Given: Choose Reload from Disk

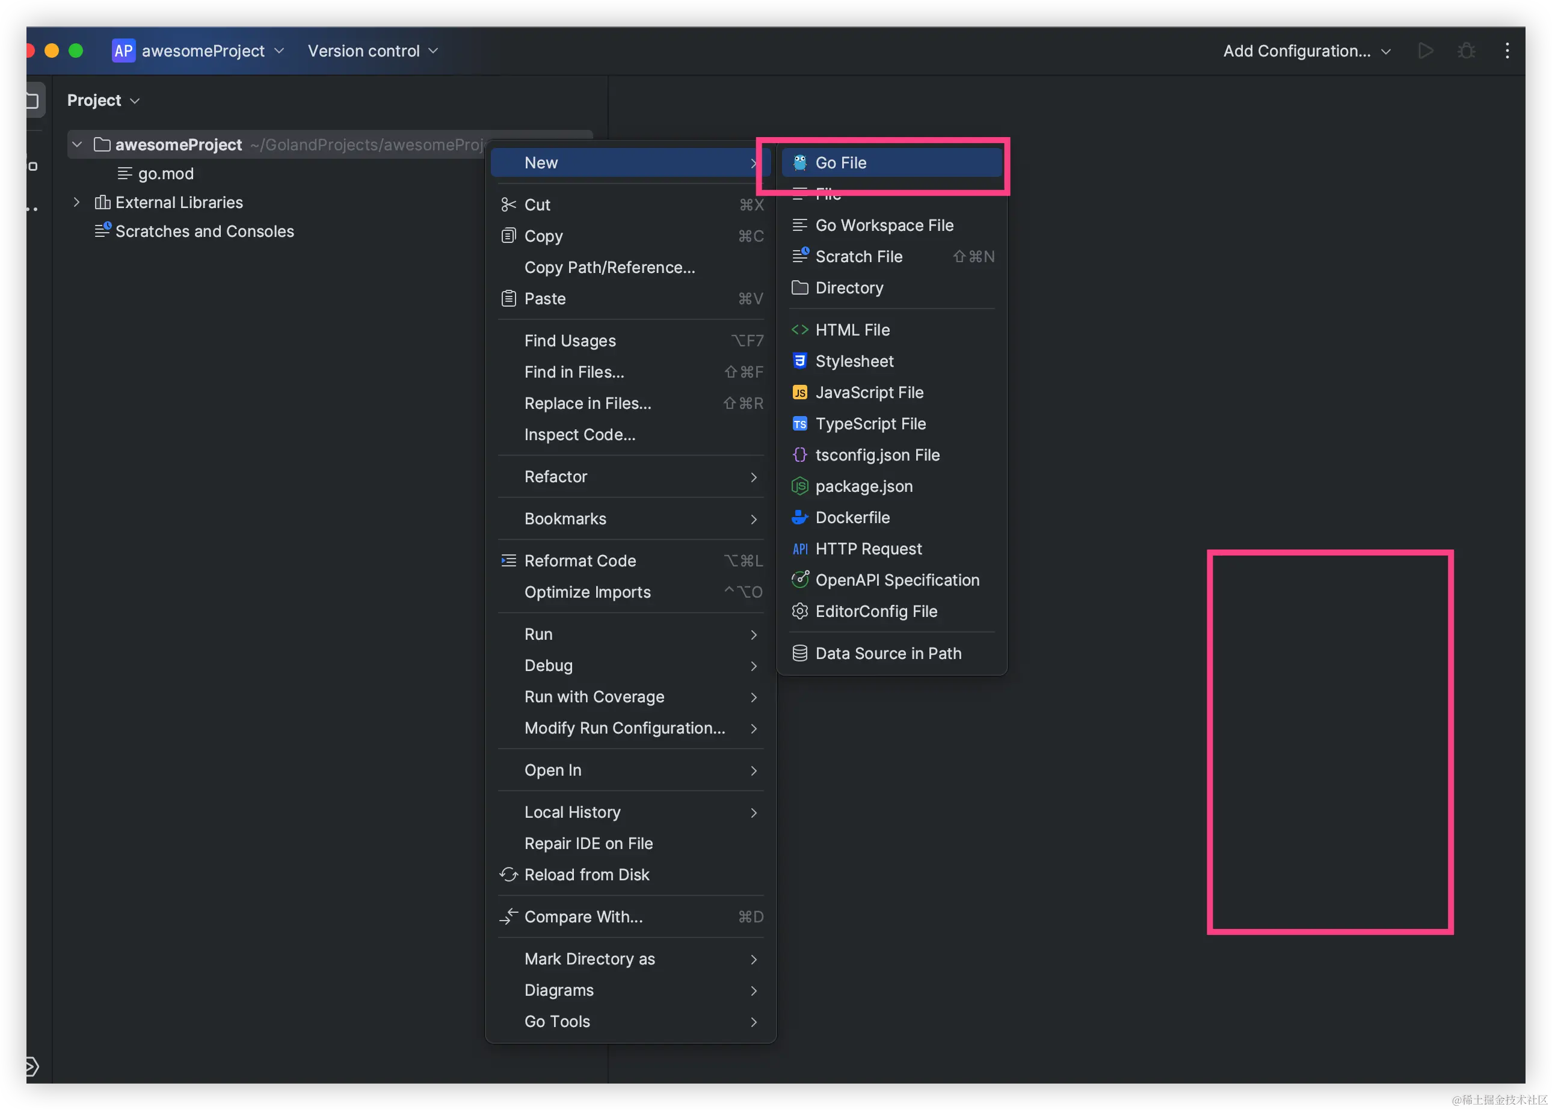Looking at the screenshot, I should tap(586, 875).
